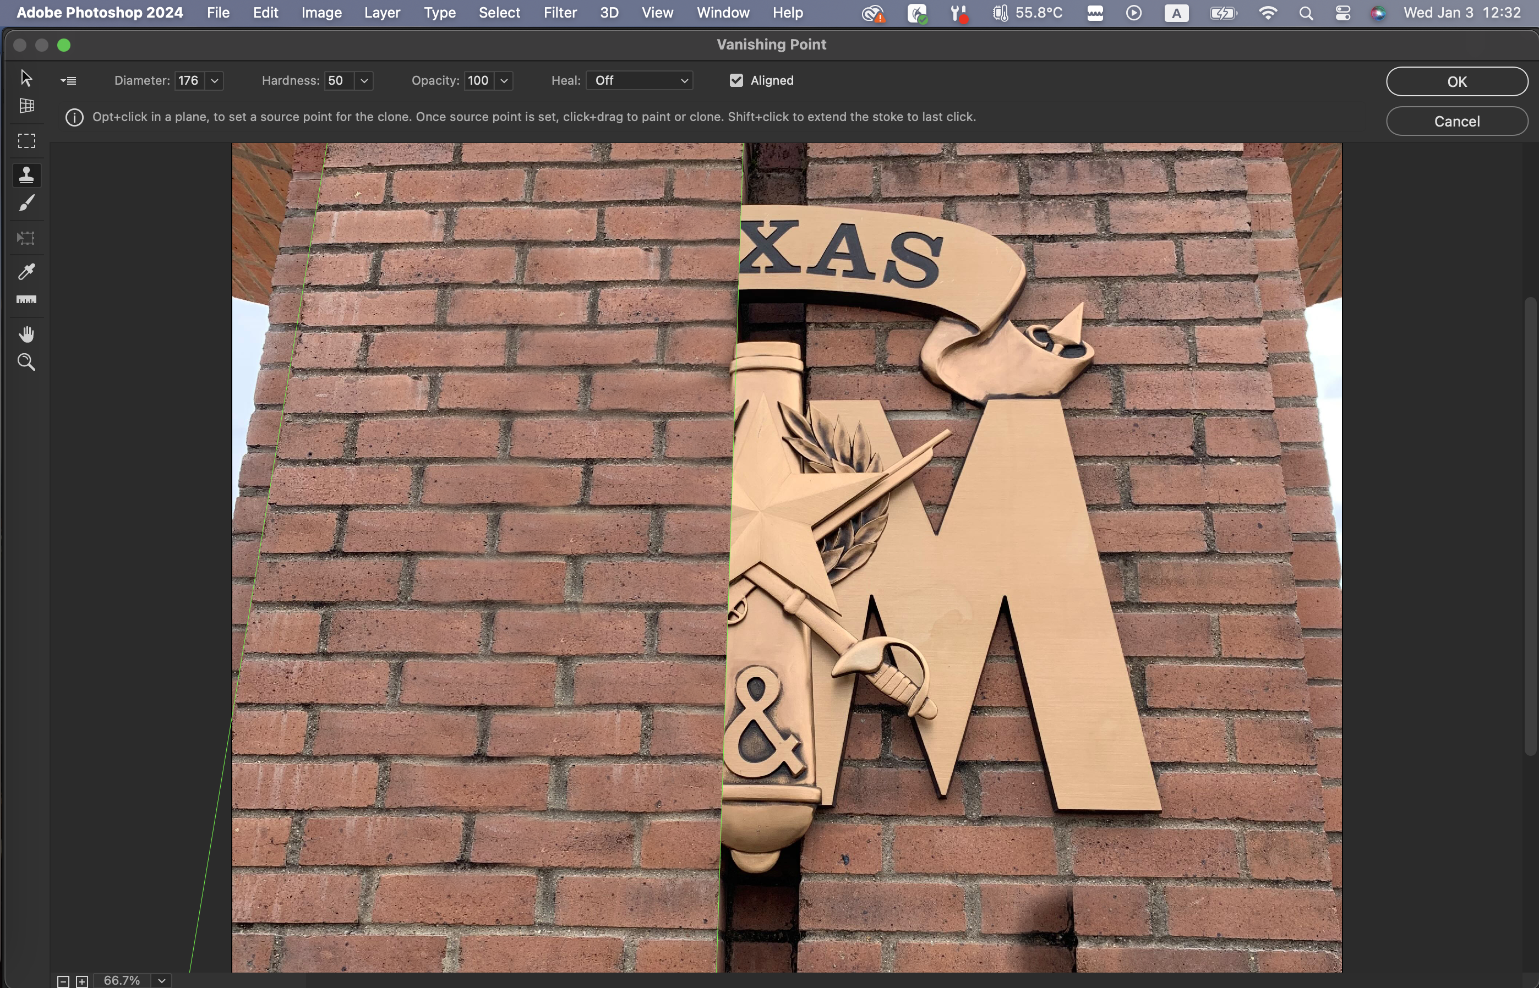Open the Heal mode dropdown
The image size is (1539, 988).
click(x=639, y=80)
